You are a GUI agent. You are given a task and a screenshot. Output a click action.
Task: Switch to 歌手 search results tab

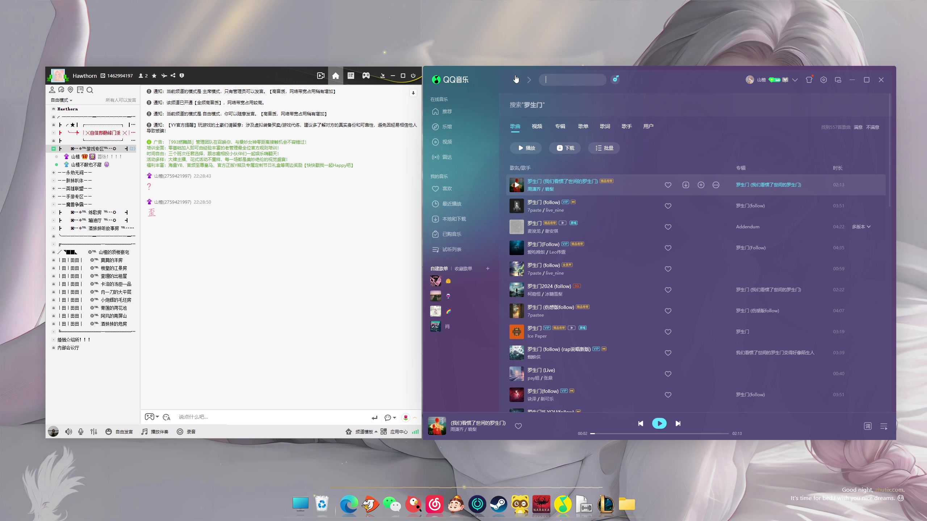click(626, 126)
